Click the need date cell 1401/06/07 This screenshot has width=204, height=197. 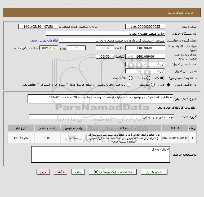(21, 138)
